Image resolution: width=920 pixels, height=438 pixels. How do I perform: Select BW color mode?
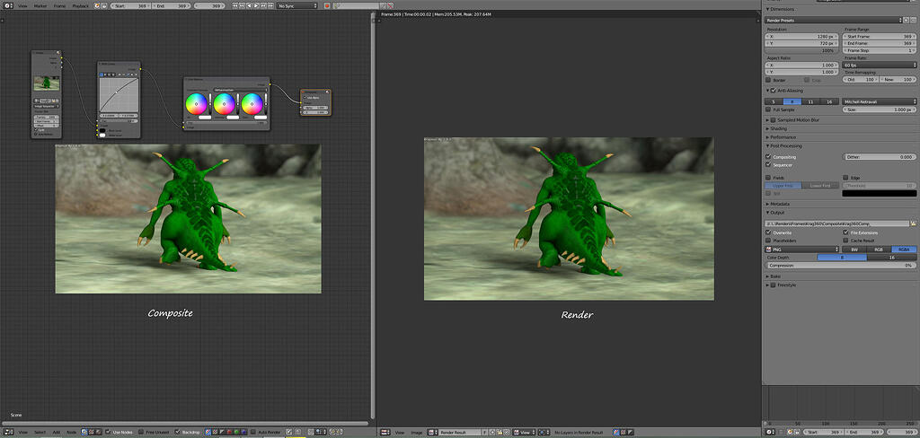pos(854,250)
